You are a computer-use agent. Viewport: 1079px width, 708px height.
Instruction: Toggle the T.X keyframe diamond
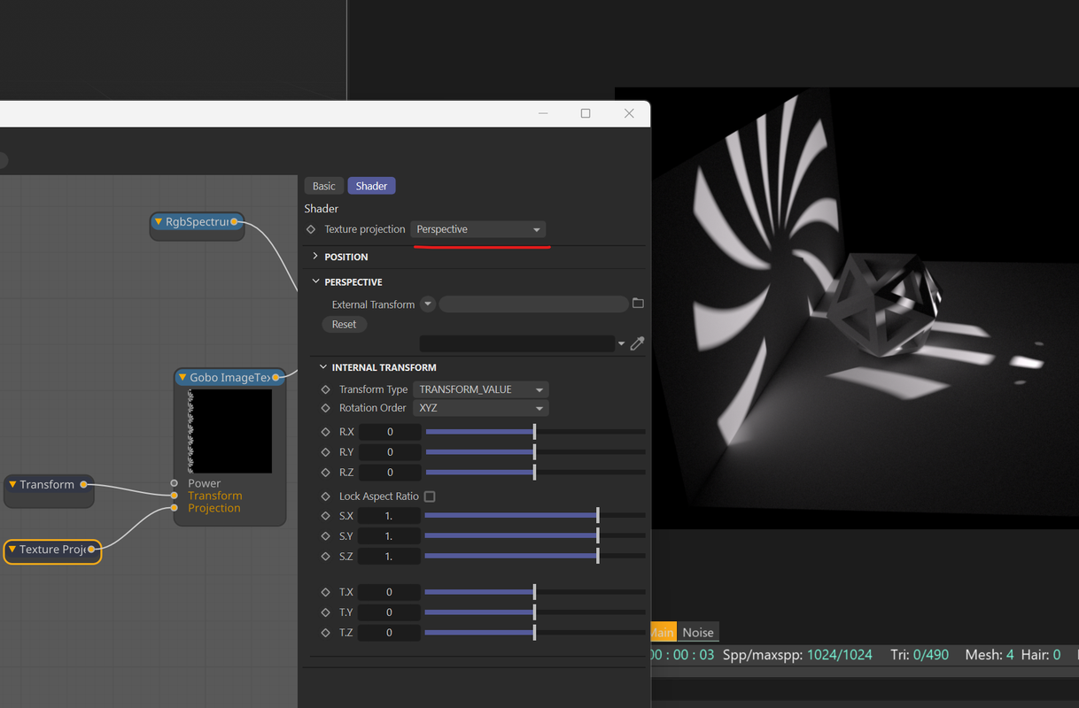point(325,592)
